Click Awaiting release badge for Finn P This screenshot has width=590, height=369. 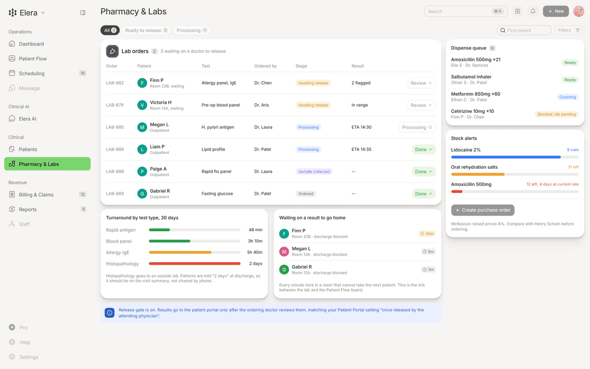[313, 83]
